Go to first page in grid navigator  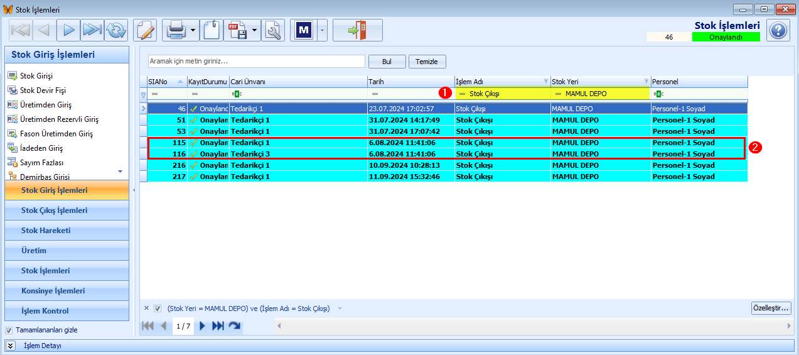pyautogui.click(x=148, y=326)
